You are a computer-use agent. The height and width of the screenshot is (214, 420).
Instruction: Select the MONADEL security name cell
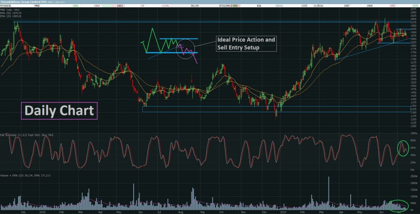click(5, 6)
